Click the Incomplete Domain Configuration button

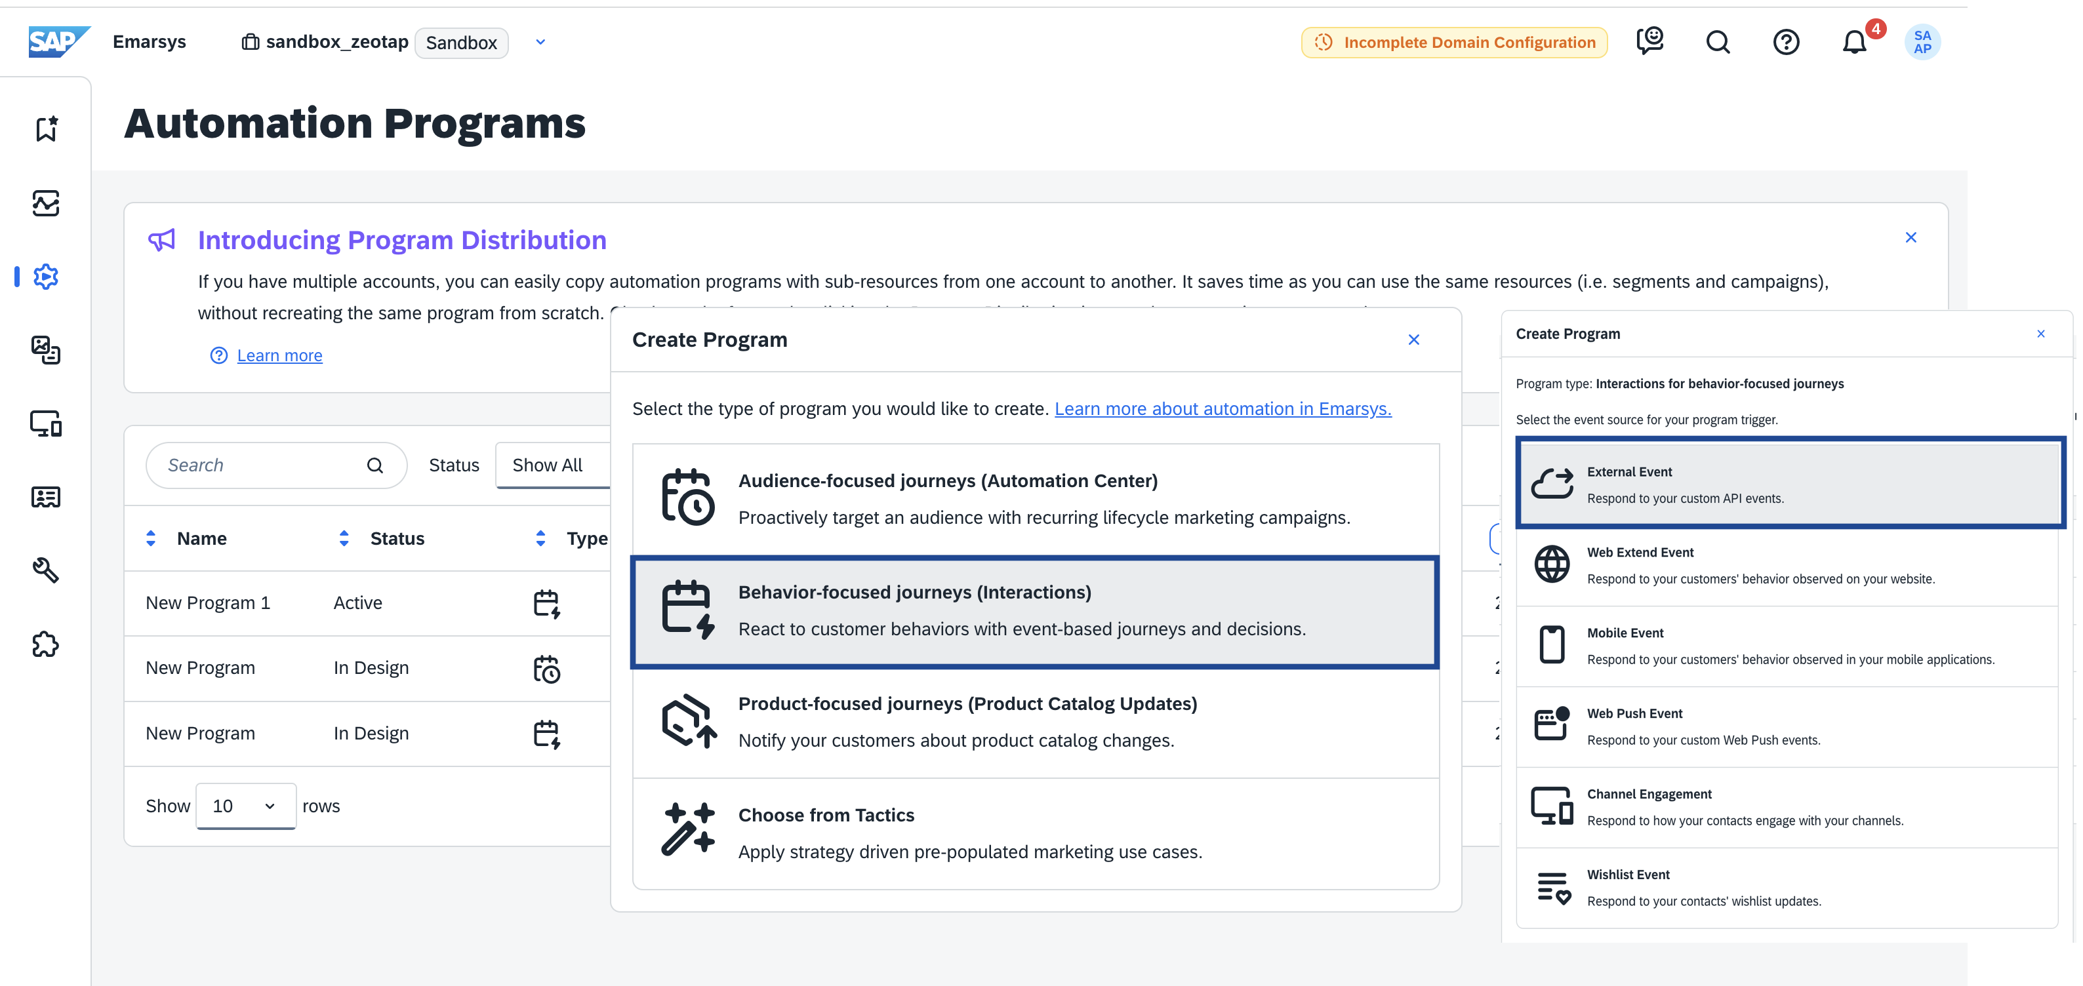[1454, 42]
